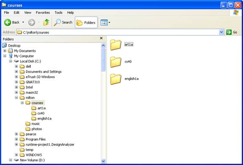The width and height of the screenshot is (243, 165).
Task: Select the Intel folder icon
Action: click(x=22, y=87)
